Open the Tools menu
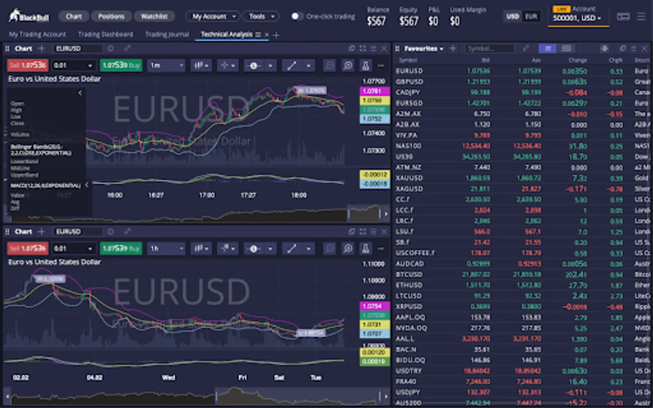Screen dimensions: 653x408 [260, 16]
